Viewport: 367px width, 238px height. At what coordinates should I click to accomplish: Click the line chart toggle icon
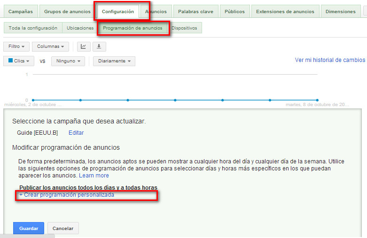click(84, 46)
